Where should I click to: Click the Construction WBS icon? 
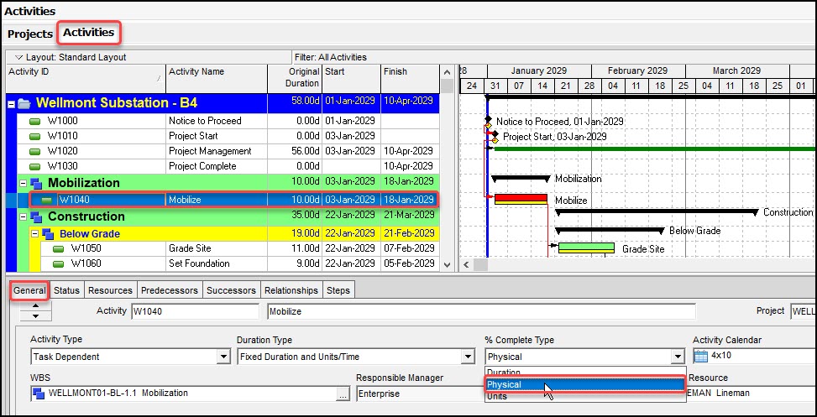(36, 216)
